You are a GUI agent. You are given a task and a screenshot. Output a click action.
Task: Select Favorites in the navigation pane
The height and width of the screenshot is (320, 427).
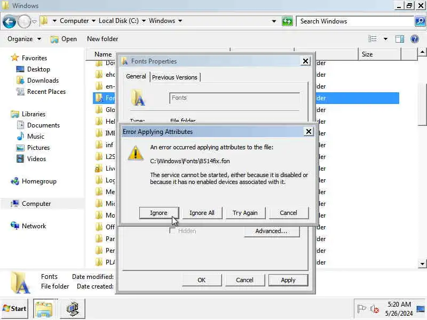[x=34, y=58]
